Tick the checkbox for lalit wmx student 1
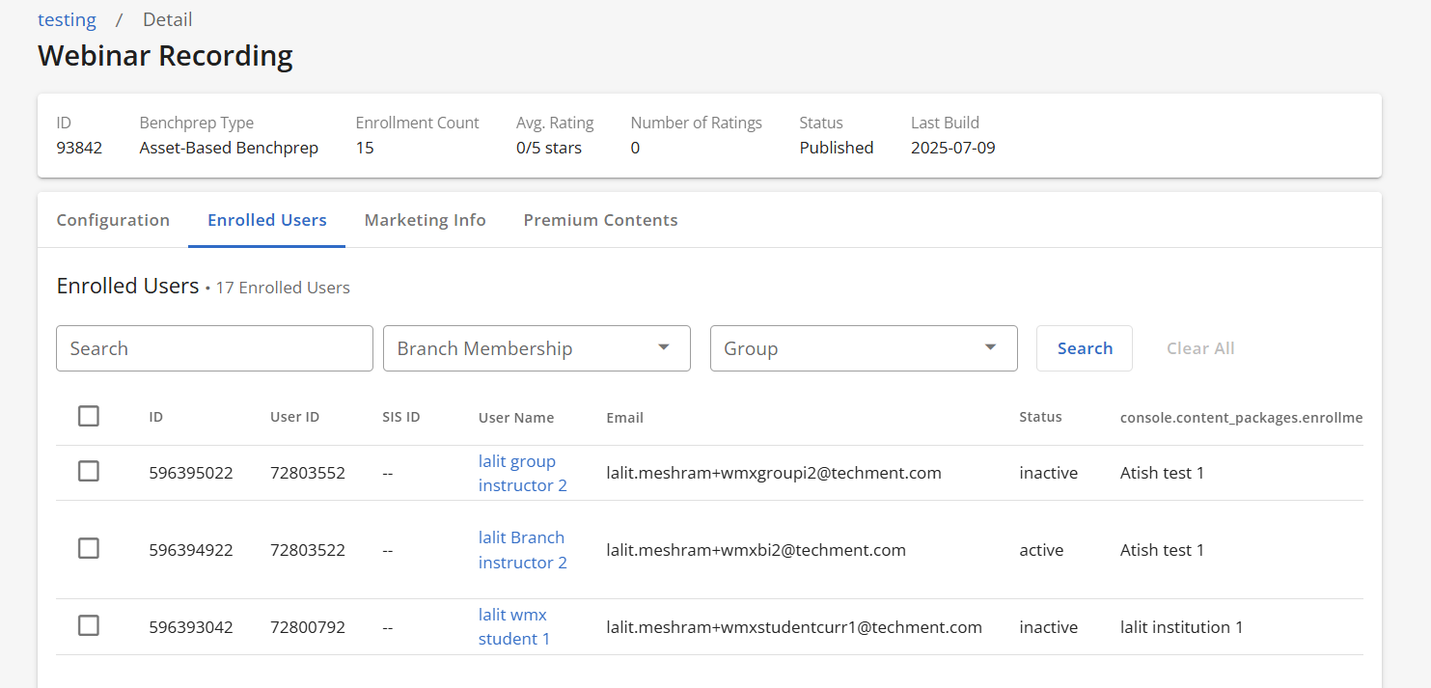The width and height of the screenshot is (1431, 688). (89, 626)
